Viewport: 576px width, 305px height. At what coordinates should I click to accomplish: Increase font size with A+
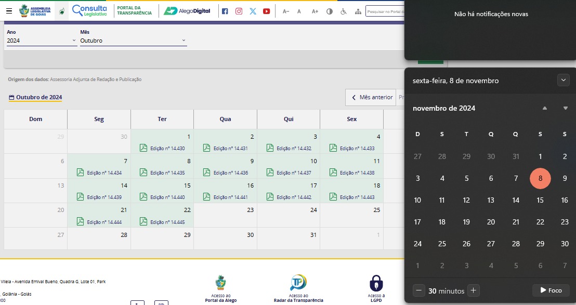(315, 11)
